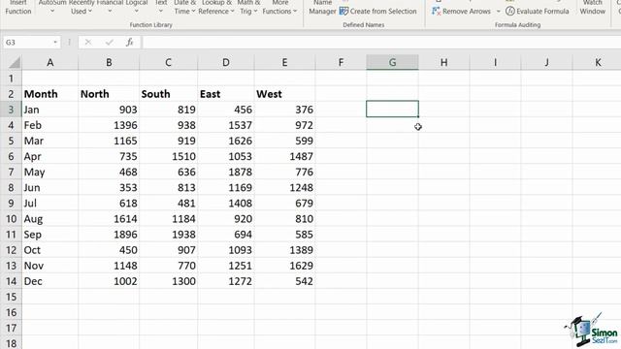Select column H header
The image size is (621, 349).
(x=444, y=62)
